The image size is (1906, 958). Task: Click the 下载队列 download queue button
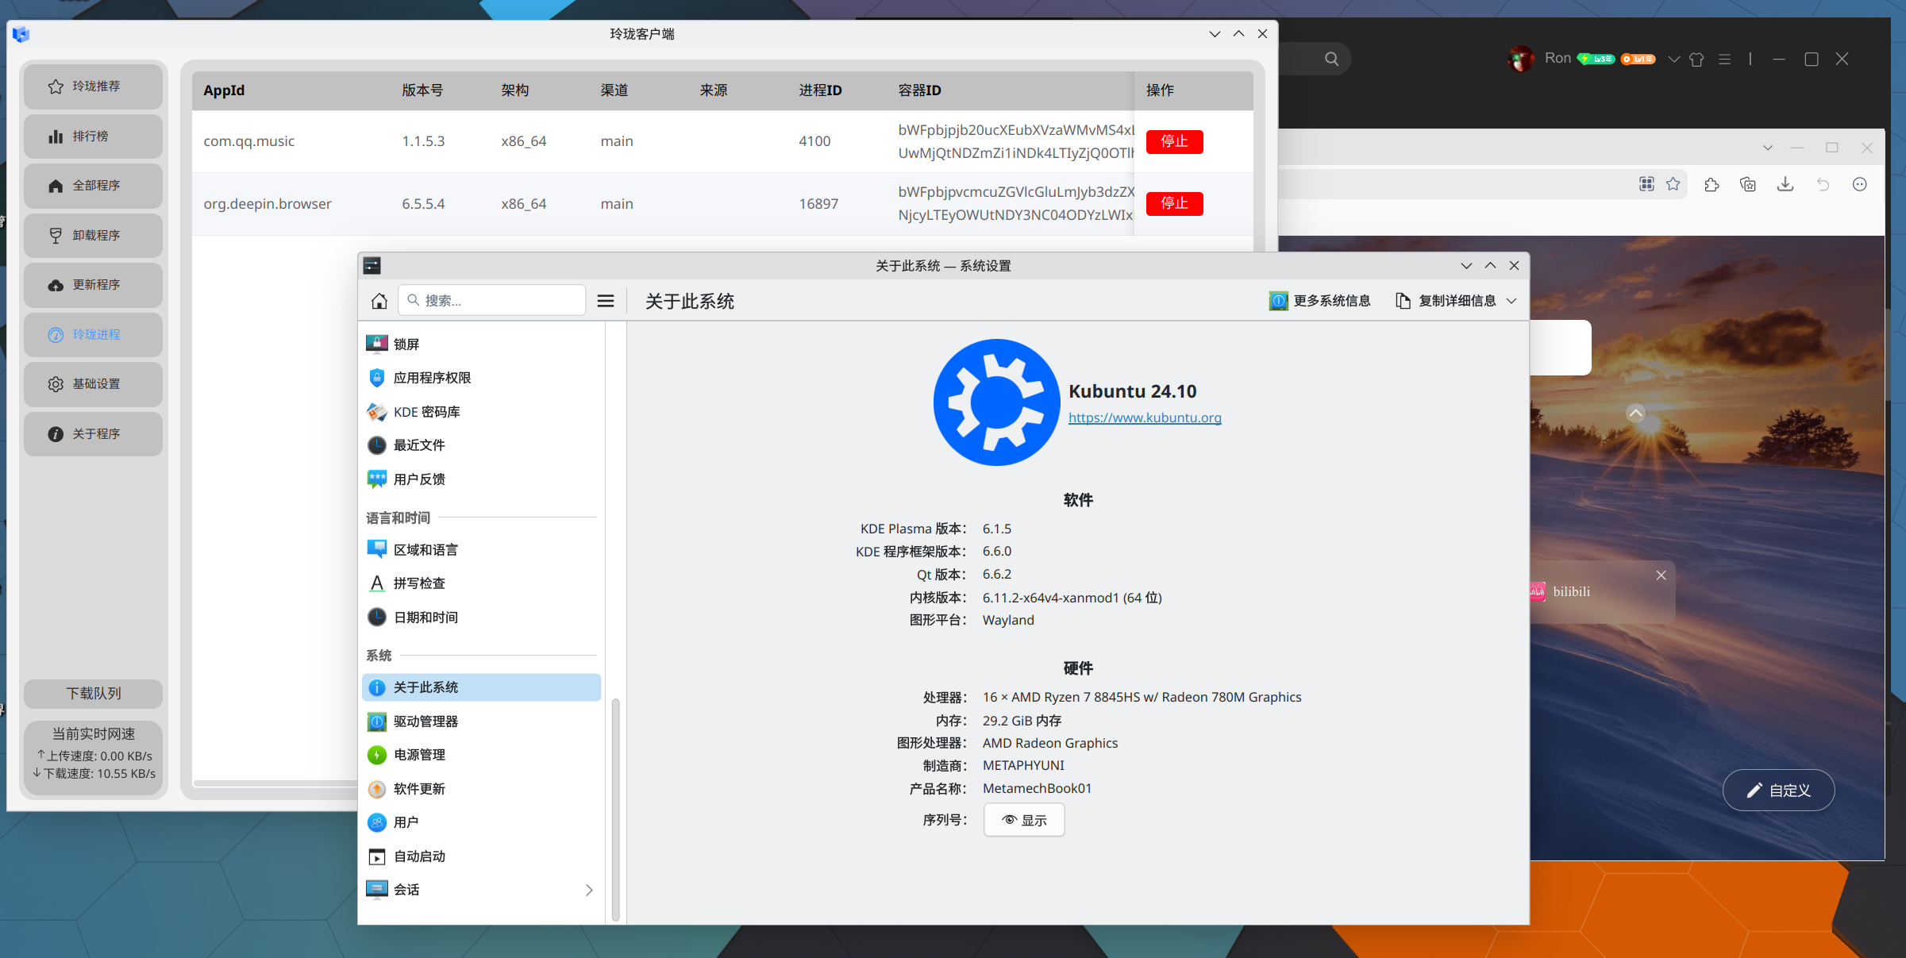(93, 694)
